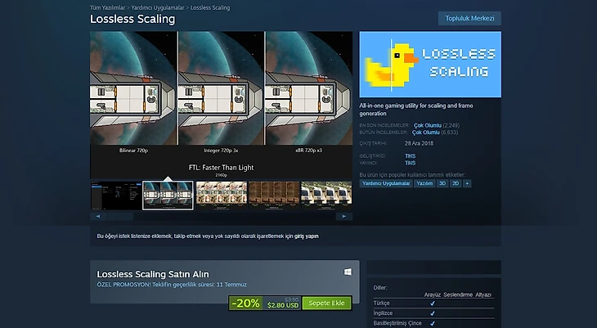The height and width of the screenshot is (328, 597).
Task: Open the Yazılım tag
Action: (424, 183)
